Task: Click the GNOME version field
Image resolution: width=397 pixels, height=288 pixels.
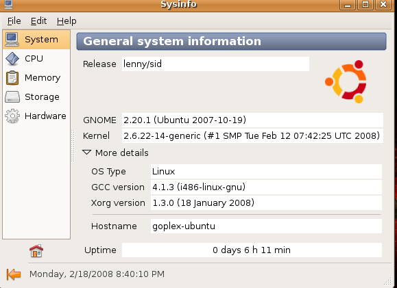Action: [252, 120]
